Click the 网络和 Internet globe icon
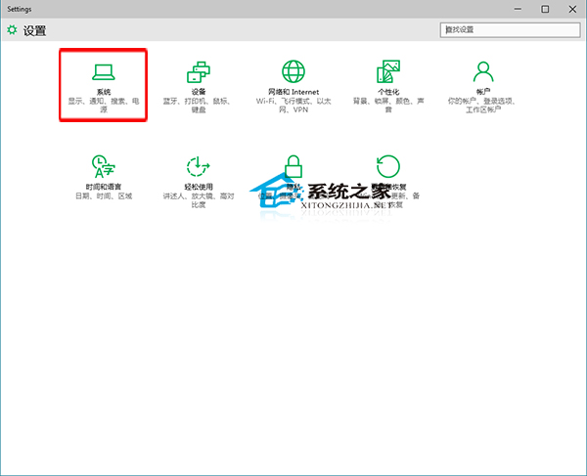The width and height of the screenshot is (587, 476). coord(293,71)
